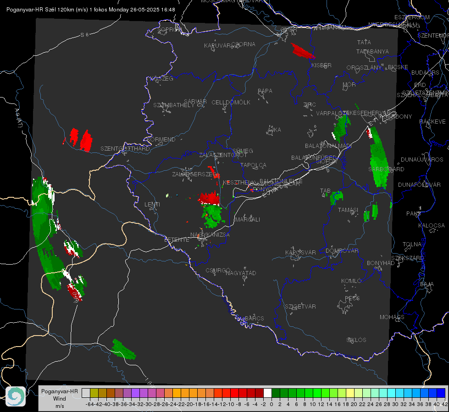Click the SZOMBATHELY city label

click(x=174, y=105)
